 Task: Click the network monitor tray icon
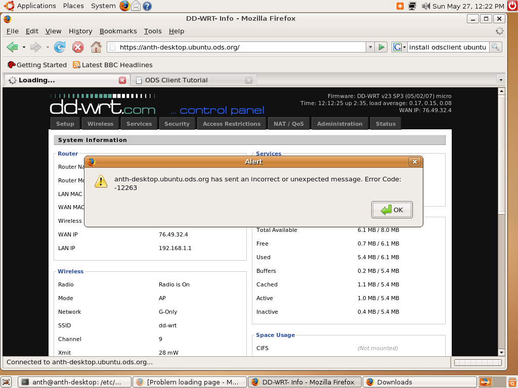(x=412, y=6)
